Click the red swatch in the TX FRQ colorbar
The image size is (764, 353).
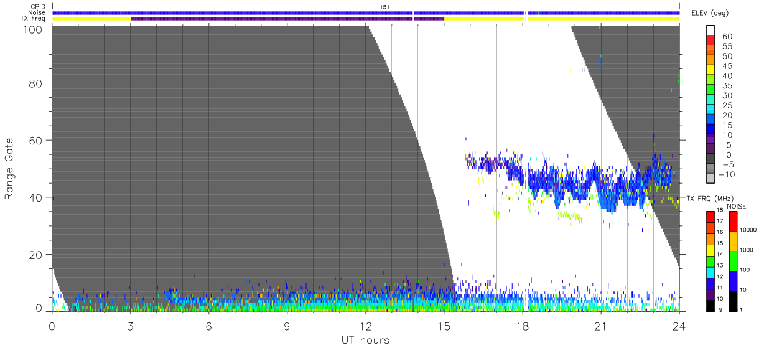pyautogui.click(x=710, y=217)
